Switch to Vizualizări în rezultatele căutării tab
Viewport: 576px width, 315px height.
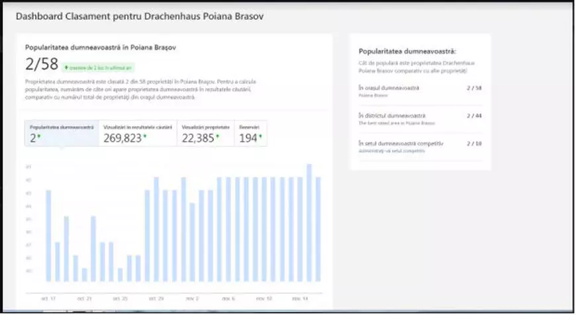click(x=138, y=133)
